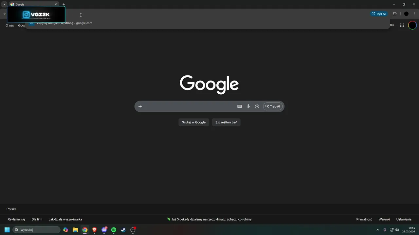This screenshot has width=419, height=235.
Task: Click the Chrome taskbar icon
Action: click(85, 230)
